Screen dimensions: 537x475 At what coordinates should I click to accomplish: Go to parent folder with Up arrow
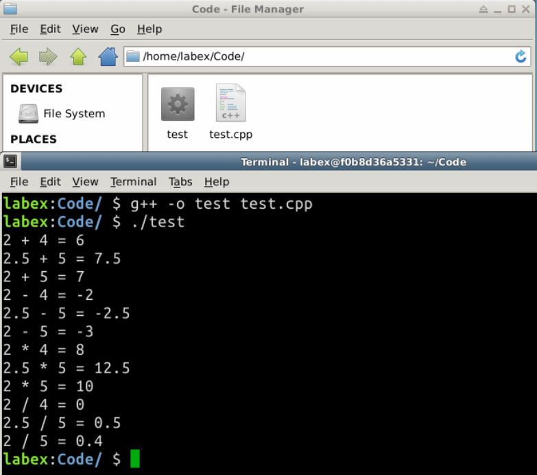tap(78, 56)
